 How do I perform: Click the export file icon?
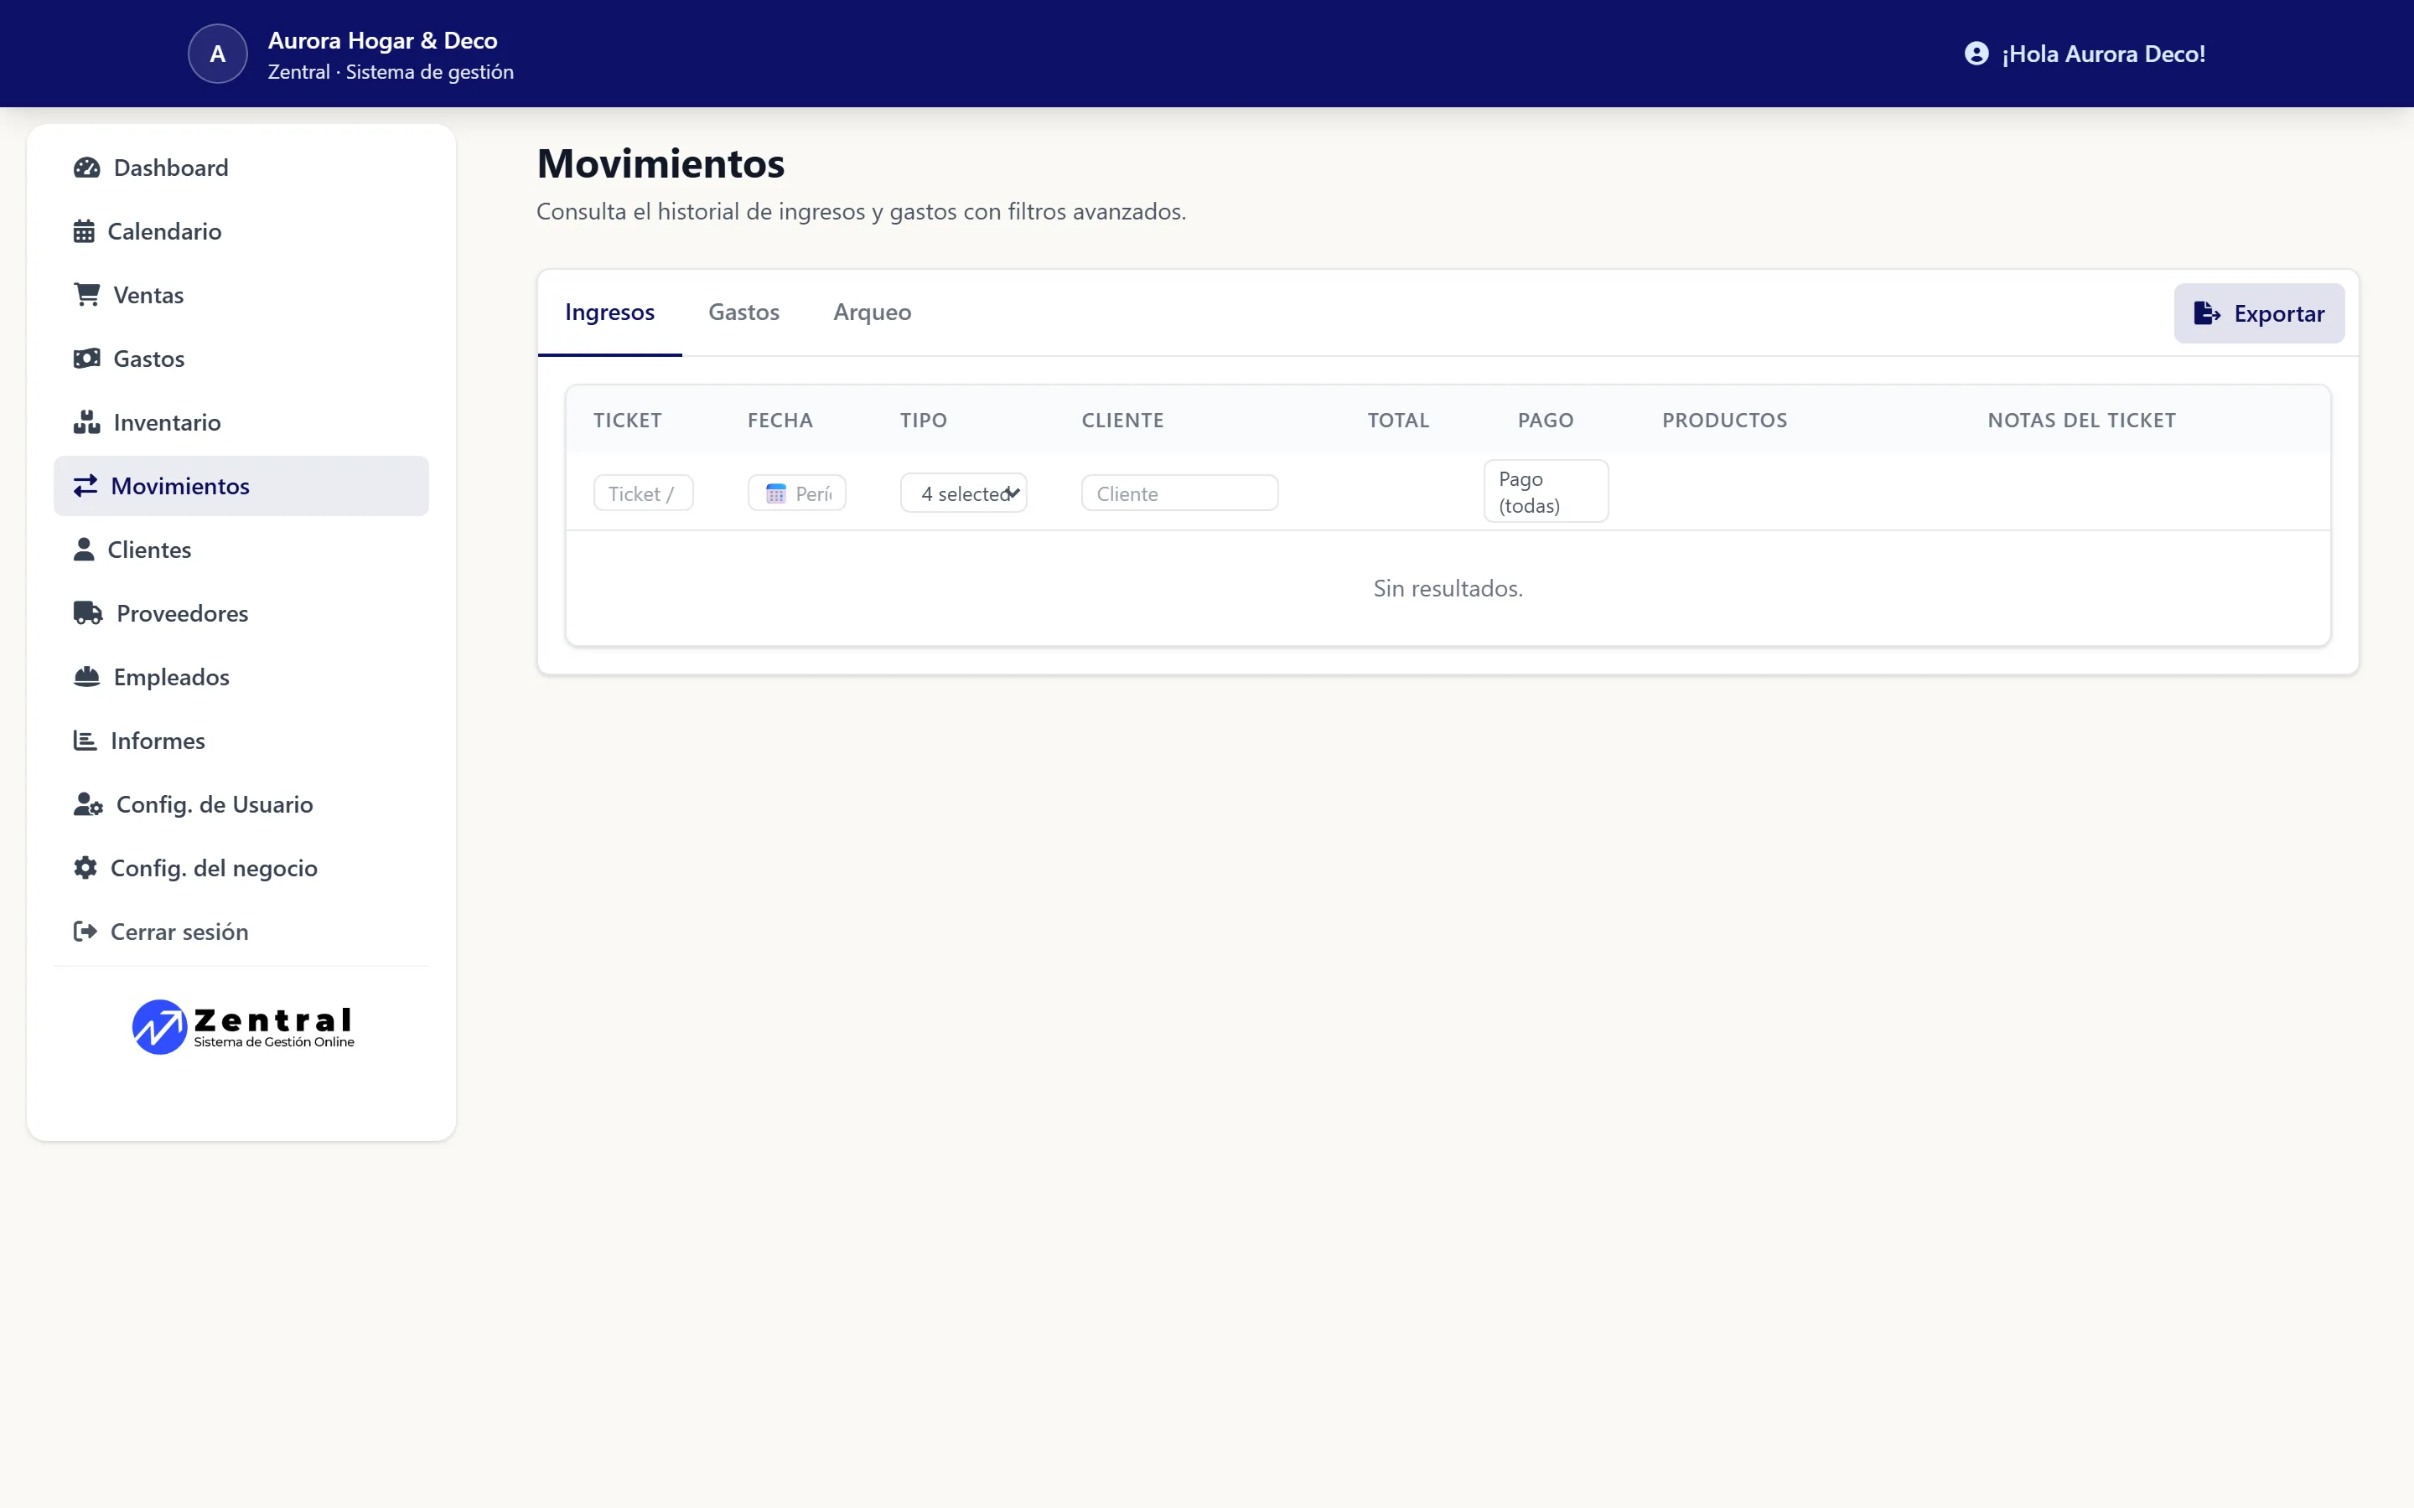pos(2206,313)
